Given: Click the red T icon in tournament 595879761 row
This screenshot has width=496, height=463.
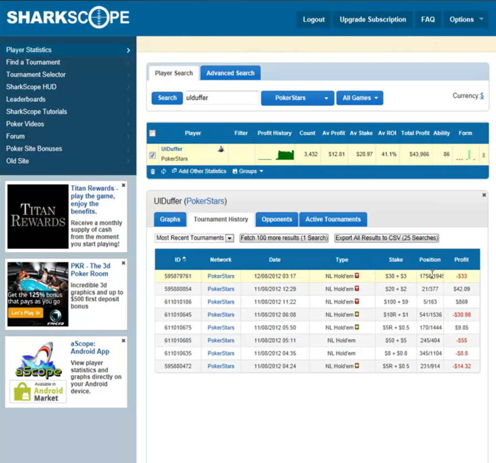Looking at the screenshot, I should (357, 276).
